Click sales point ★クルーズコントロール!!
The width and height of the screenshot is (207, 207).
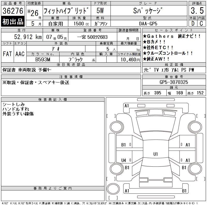(x=168, y=53)
